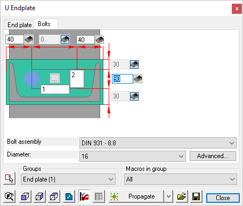Screen dimensions: 243x206
Task: Click the shaded solid cube icon
Action: 25,196
